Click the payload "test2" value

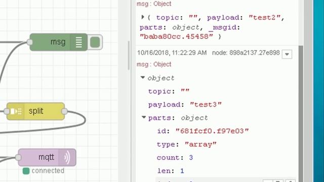[x=264, y=18]
